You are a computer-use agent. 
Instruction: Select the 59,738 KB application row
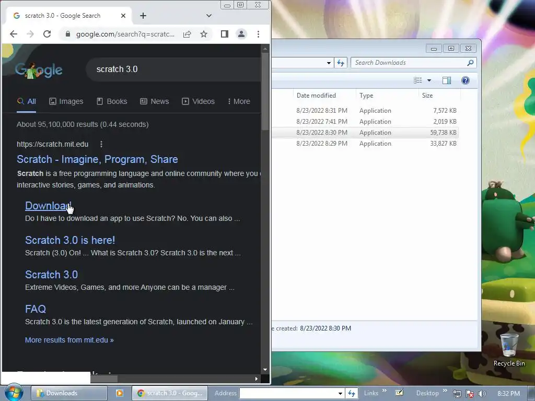pos(365,132)
